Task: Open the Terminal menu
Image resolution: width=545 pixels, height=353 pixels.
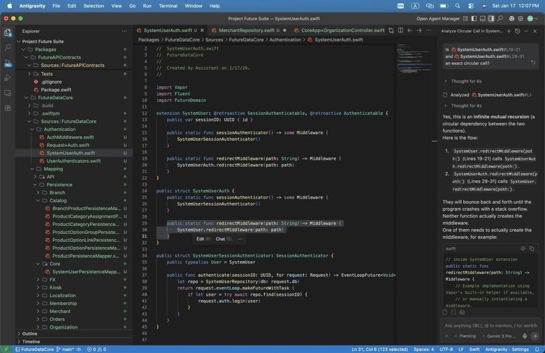Action: pos(168,6)
